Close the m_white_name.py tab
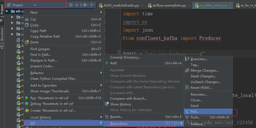Viewport: 256px width, 128px height. [230, 5]
